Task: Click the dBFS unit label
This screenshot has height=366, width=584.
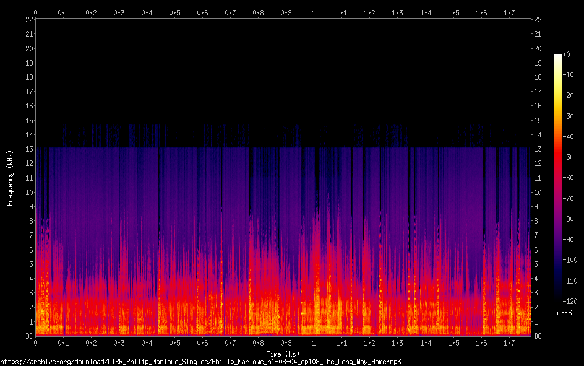Action: coord(564,313)
